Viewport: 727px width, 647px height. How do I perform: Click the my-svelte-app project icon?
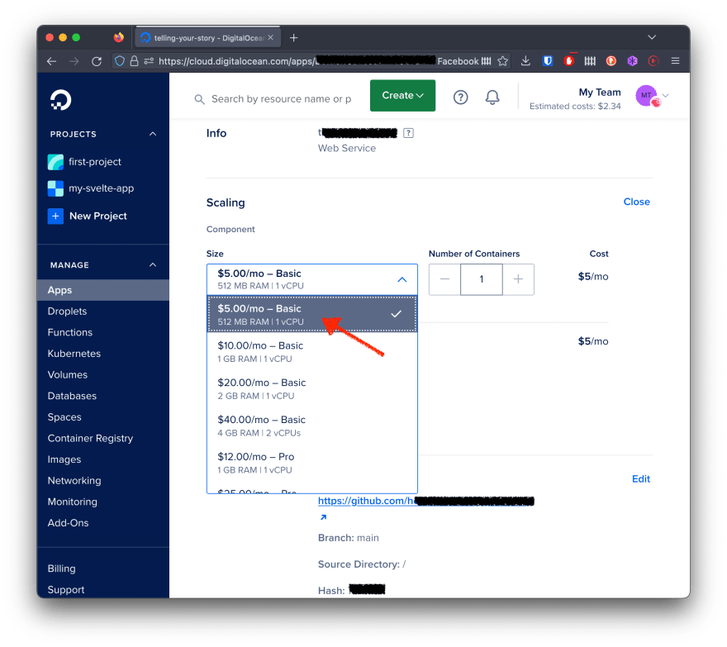(55, 188)
